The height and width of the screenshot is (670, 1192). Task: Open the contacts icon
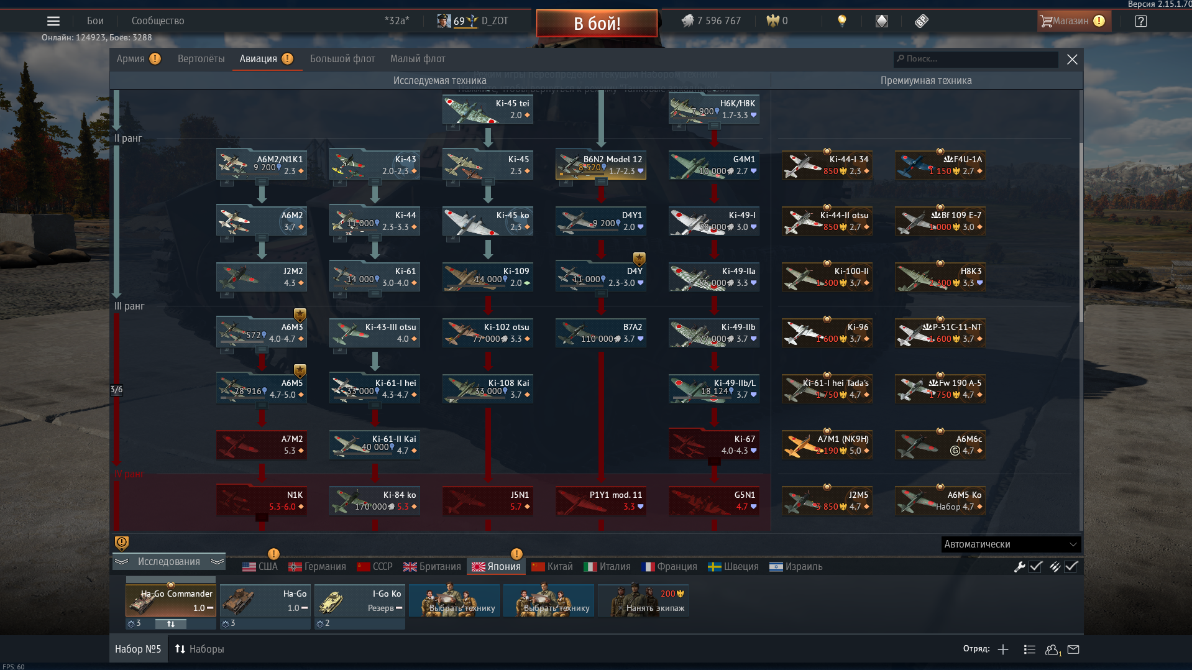point(1052,649)
